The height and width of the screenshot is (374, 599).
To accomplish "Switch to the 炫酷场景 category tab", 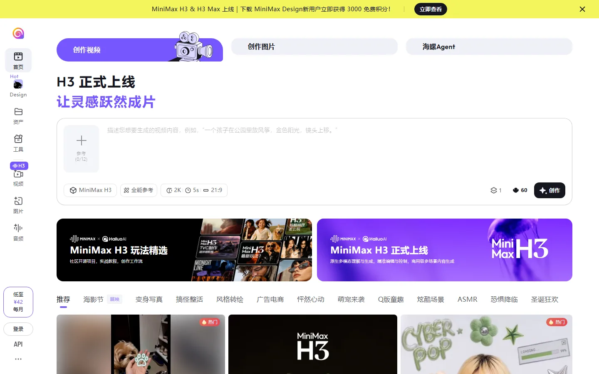I will tap(431, 299).
